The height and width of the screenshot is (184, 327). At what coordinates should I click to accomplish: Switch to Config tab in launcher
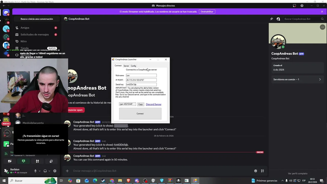pos(133,66)
